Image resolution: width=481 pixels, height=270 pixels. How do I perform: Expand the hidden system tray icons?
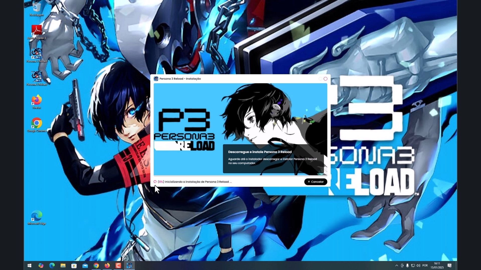pos(397,265)
